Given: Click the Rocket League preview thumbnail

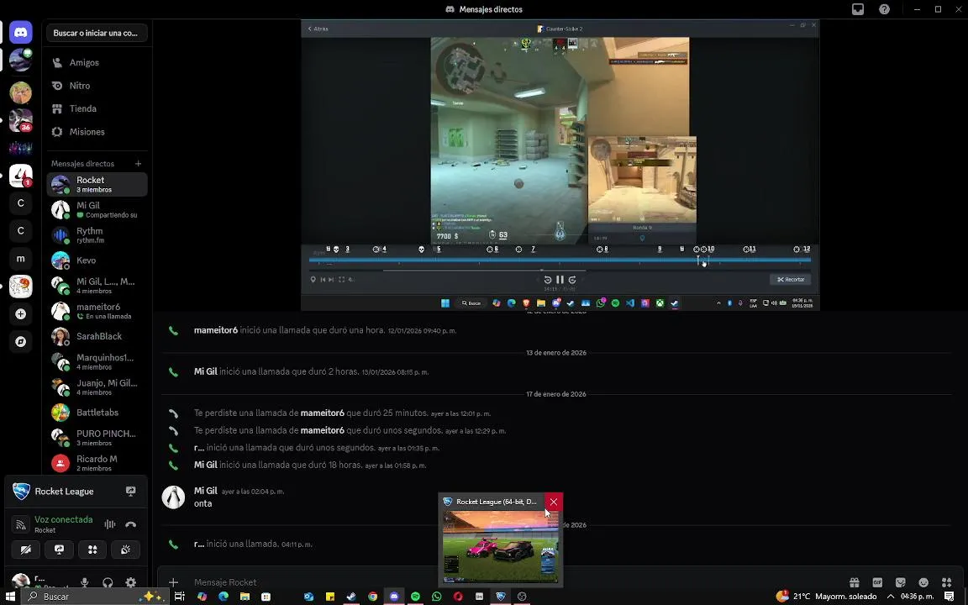Looking at the screenshot, I should coord(501,546).
